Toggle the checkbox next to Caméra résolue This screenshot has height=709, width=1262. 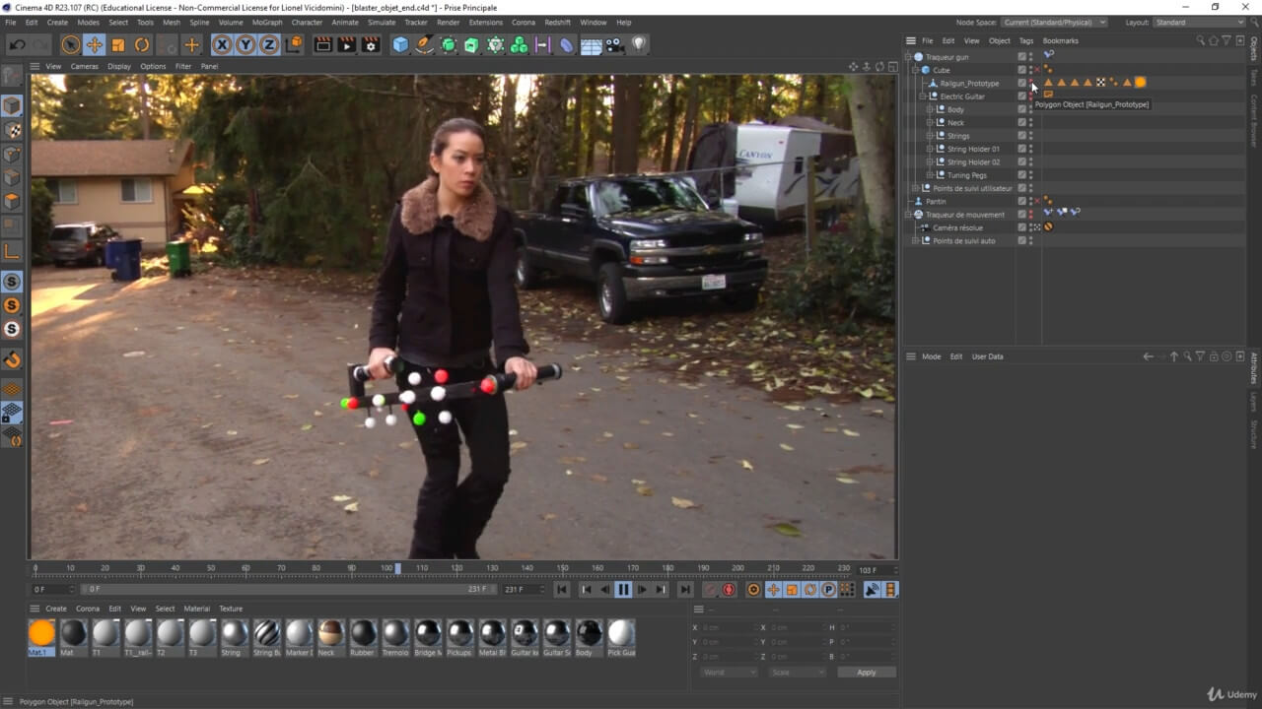[1022, 227]
